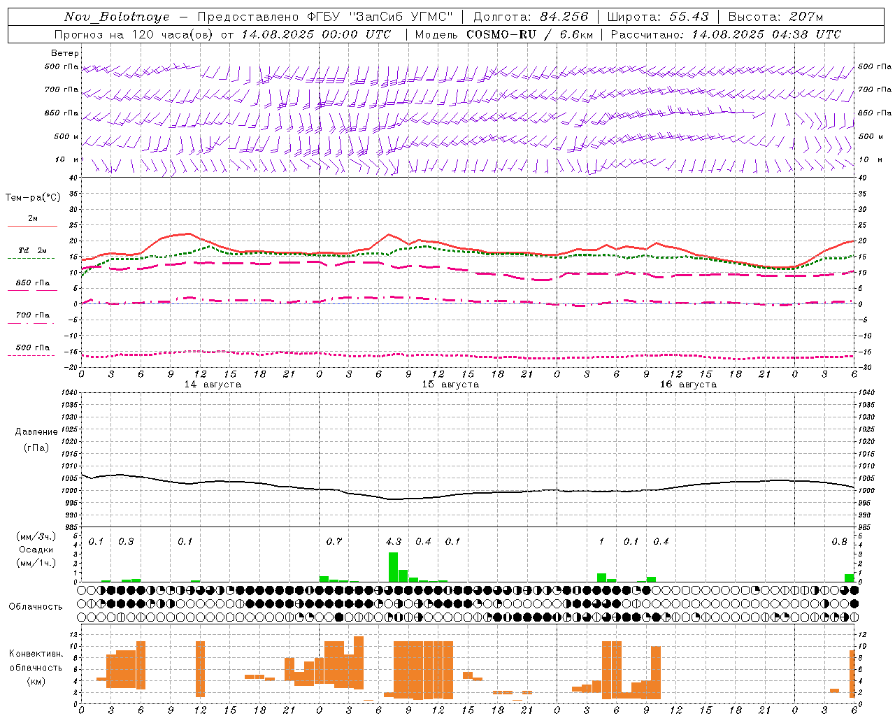
Task: Click the Осадки precipitation label
Action: coord(36,550)
